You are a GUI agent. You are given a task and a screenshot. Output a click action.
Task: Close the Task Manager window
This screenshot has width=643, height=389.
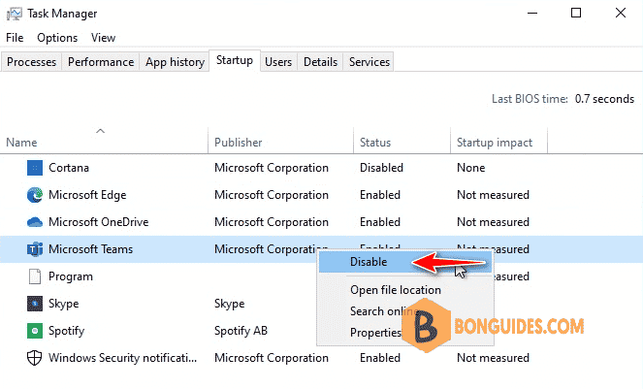[621, 14]
